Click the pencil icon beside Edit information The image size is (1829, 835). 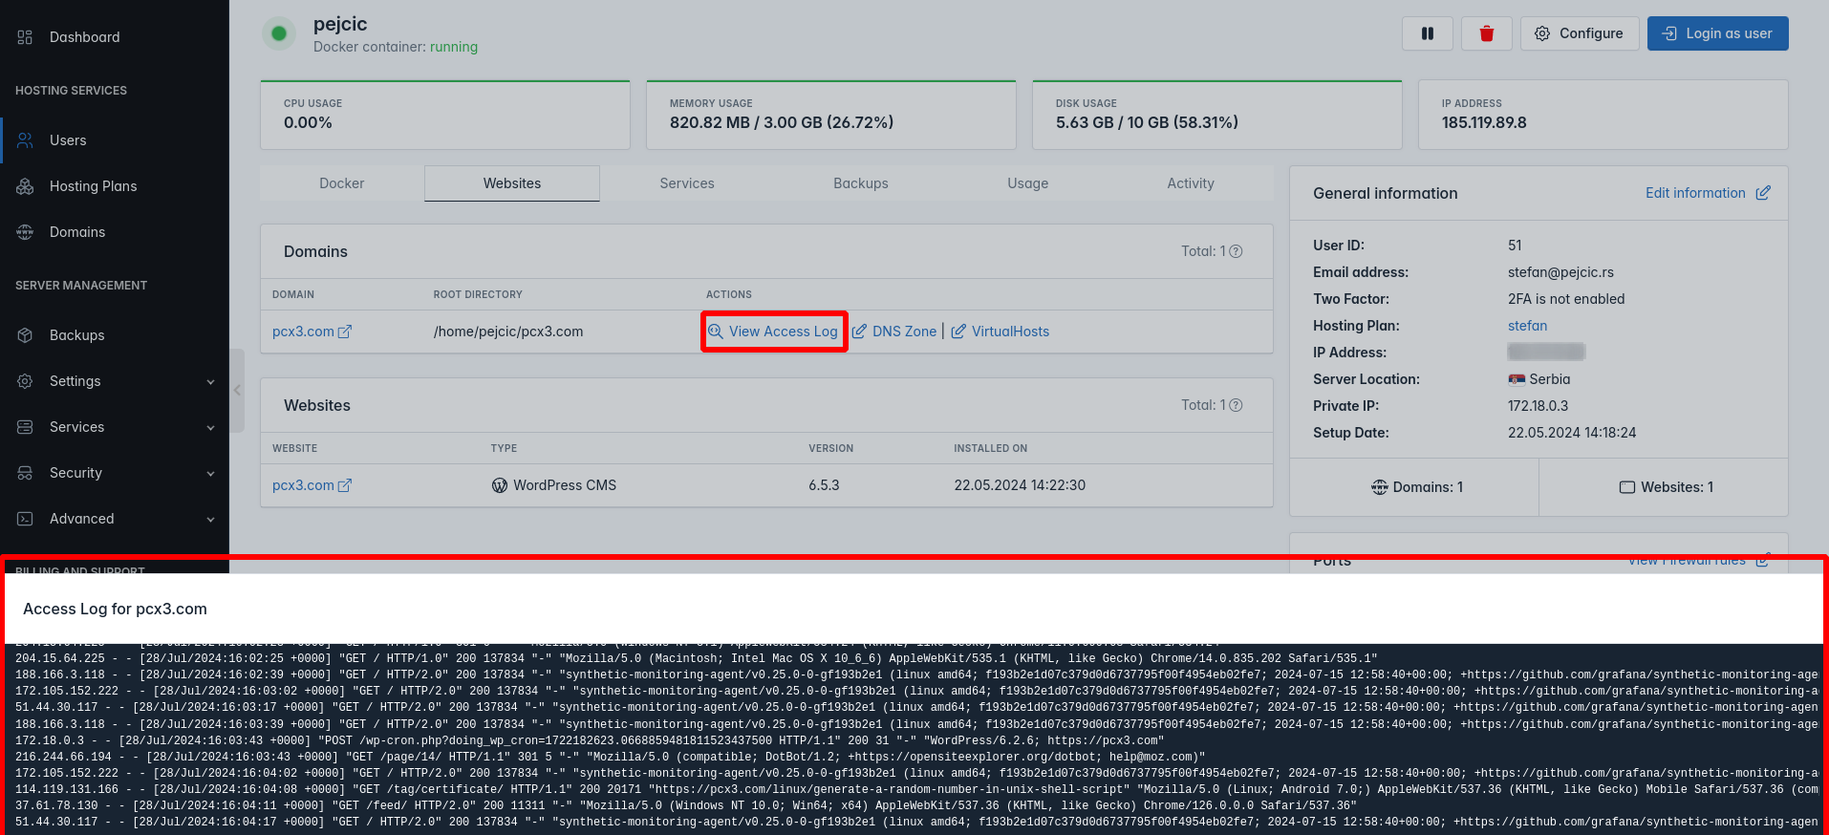click(1763, 193)
